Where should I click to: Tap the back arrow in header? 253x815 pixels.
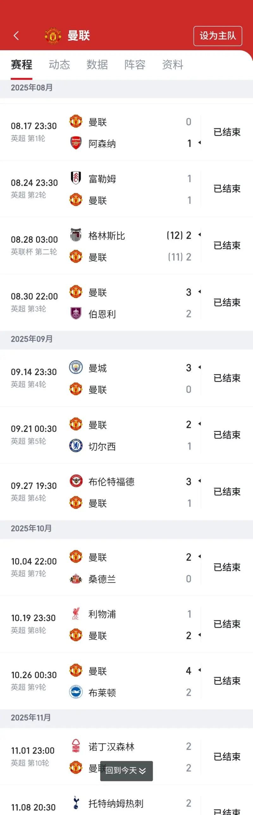16,35
